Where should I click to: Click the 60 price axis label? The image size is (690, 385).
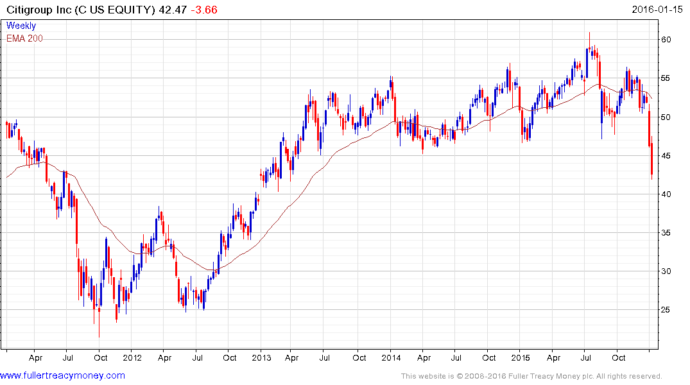(x=666, y=40)
